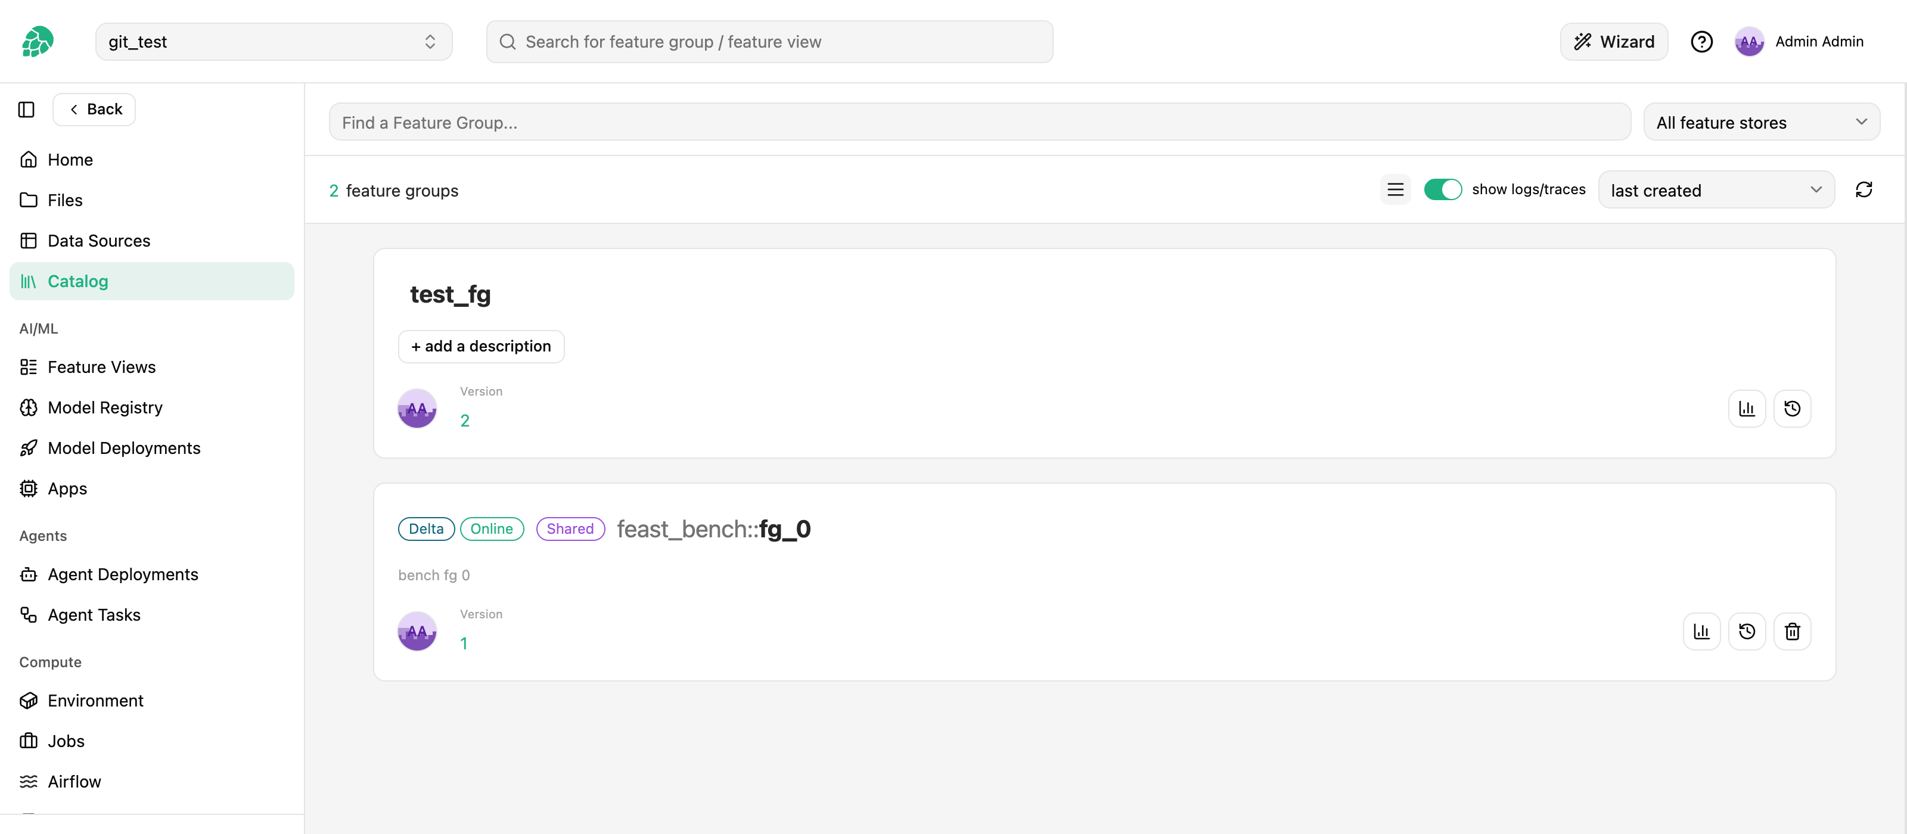Focus the global feature search field
The width and height of the screenshot is (1907, 834).
769,42
